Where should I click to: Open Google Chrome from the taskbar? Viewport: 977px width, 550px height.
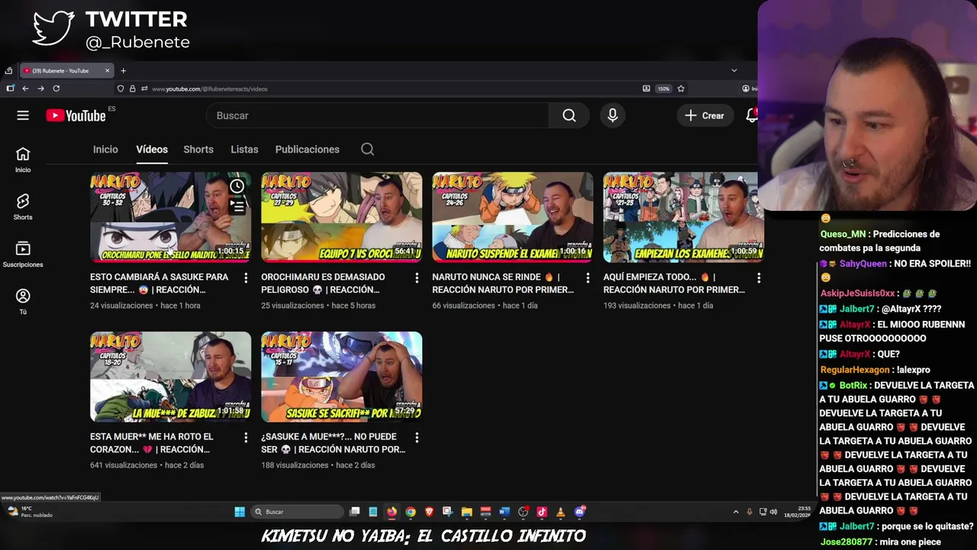(x=411, y=512)
